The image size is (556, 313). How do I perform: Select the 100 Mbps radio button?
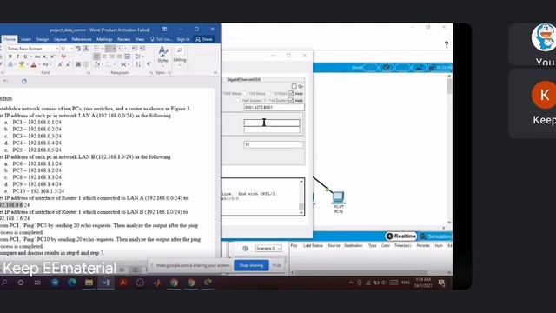(x=245, y=94)
